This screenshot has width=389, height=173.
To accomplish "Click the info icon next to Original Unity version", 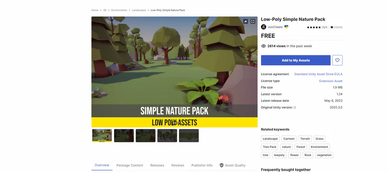I will click(x=295, y=108).
